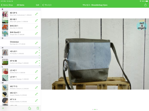Select Giveaways item title
This screenshot has height=111, width=149.
tap(14, 42)
